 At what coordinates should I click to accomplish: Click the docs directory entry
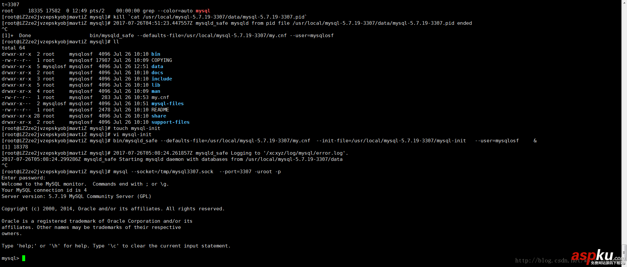(157, 73)
